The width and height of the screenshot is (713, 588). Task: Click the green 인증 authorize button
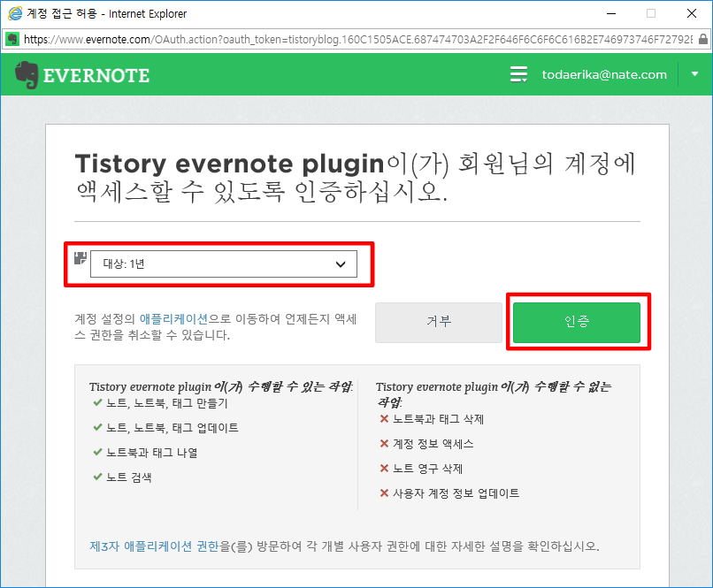tap(576, 322)
